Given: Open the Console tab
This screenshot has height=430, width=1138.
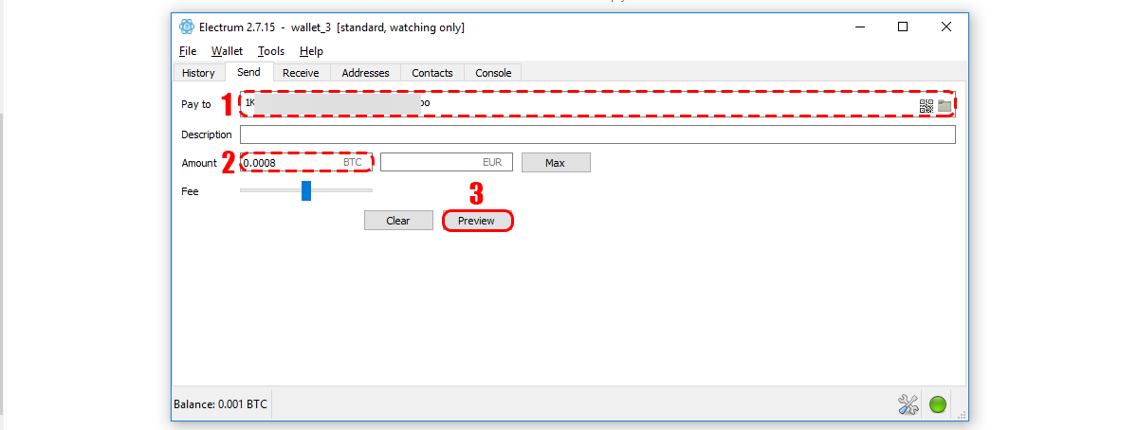Looking at the screenshot, I should coord(493,73).
